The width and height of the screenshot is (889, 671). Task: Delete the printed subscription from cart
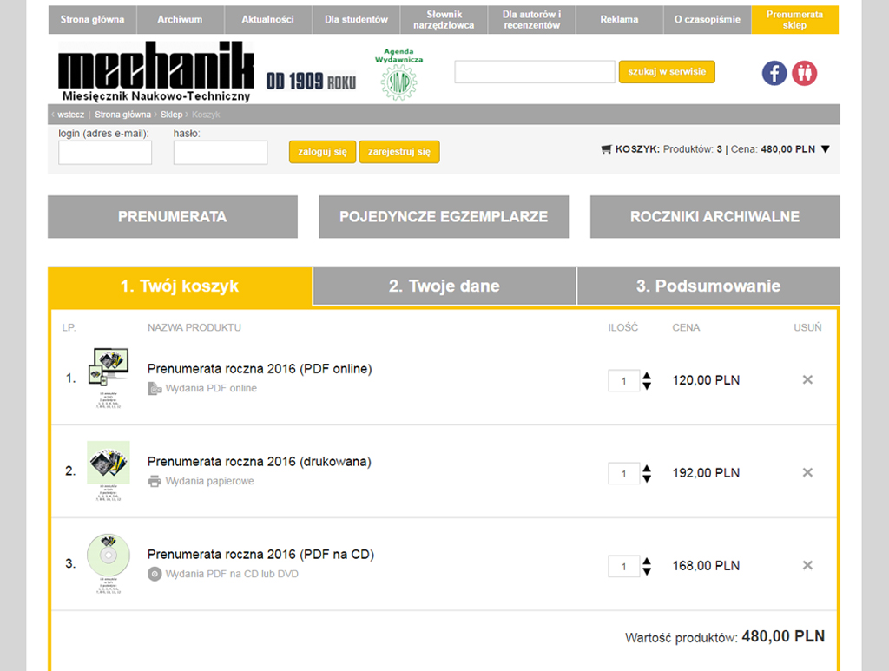[x=807, y=472]
